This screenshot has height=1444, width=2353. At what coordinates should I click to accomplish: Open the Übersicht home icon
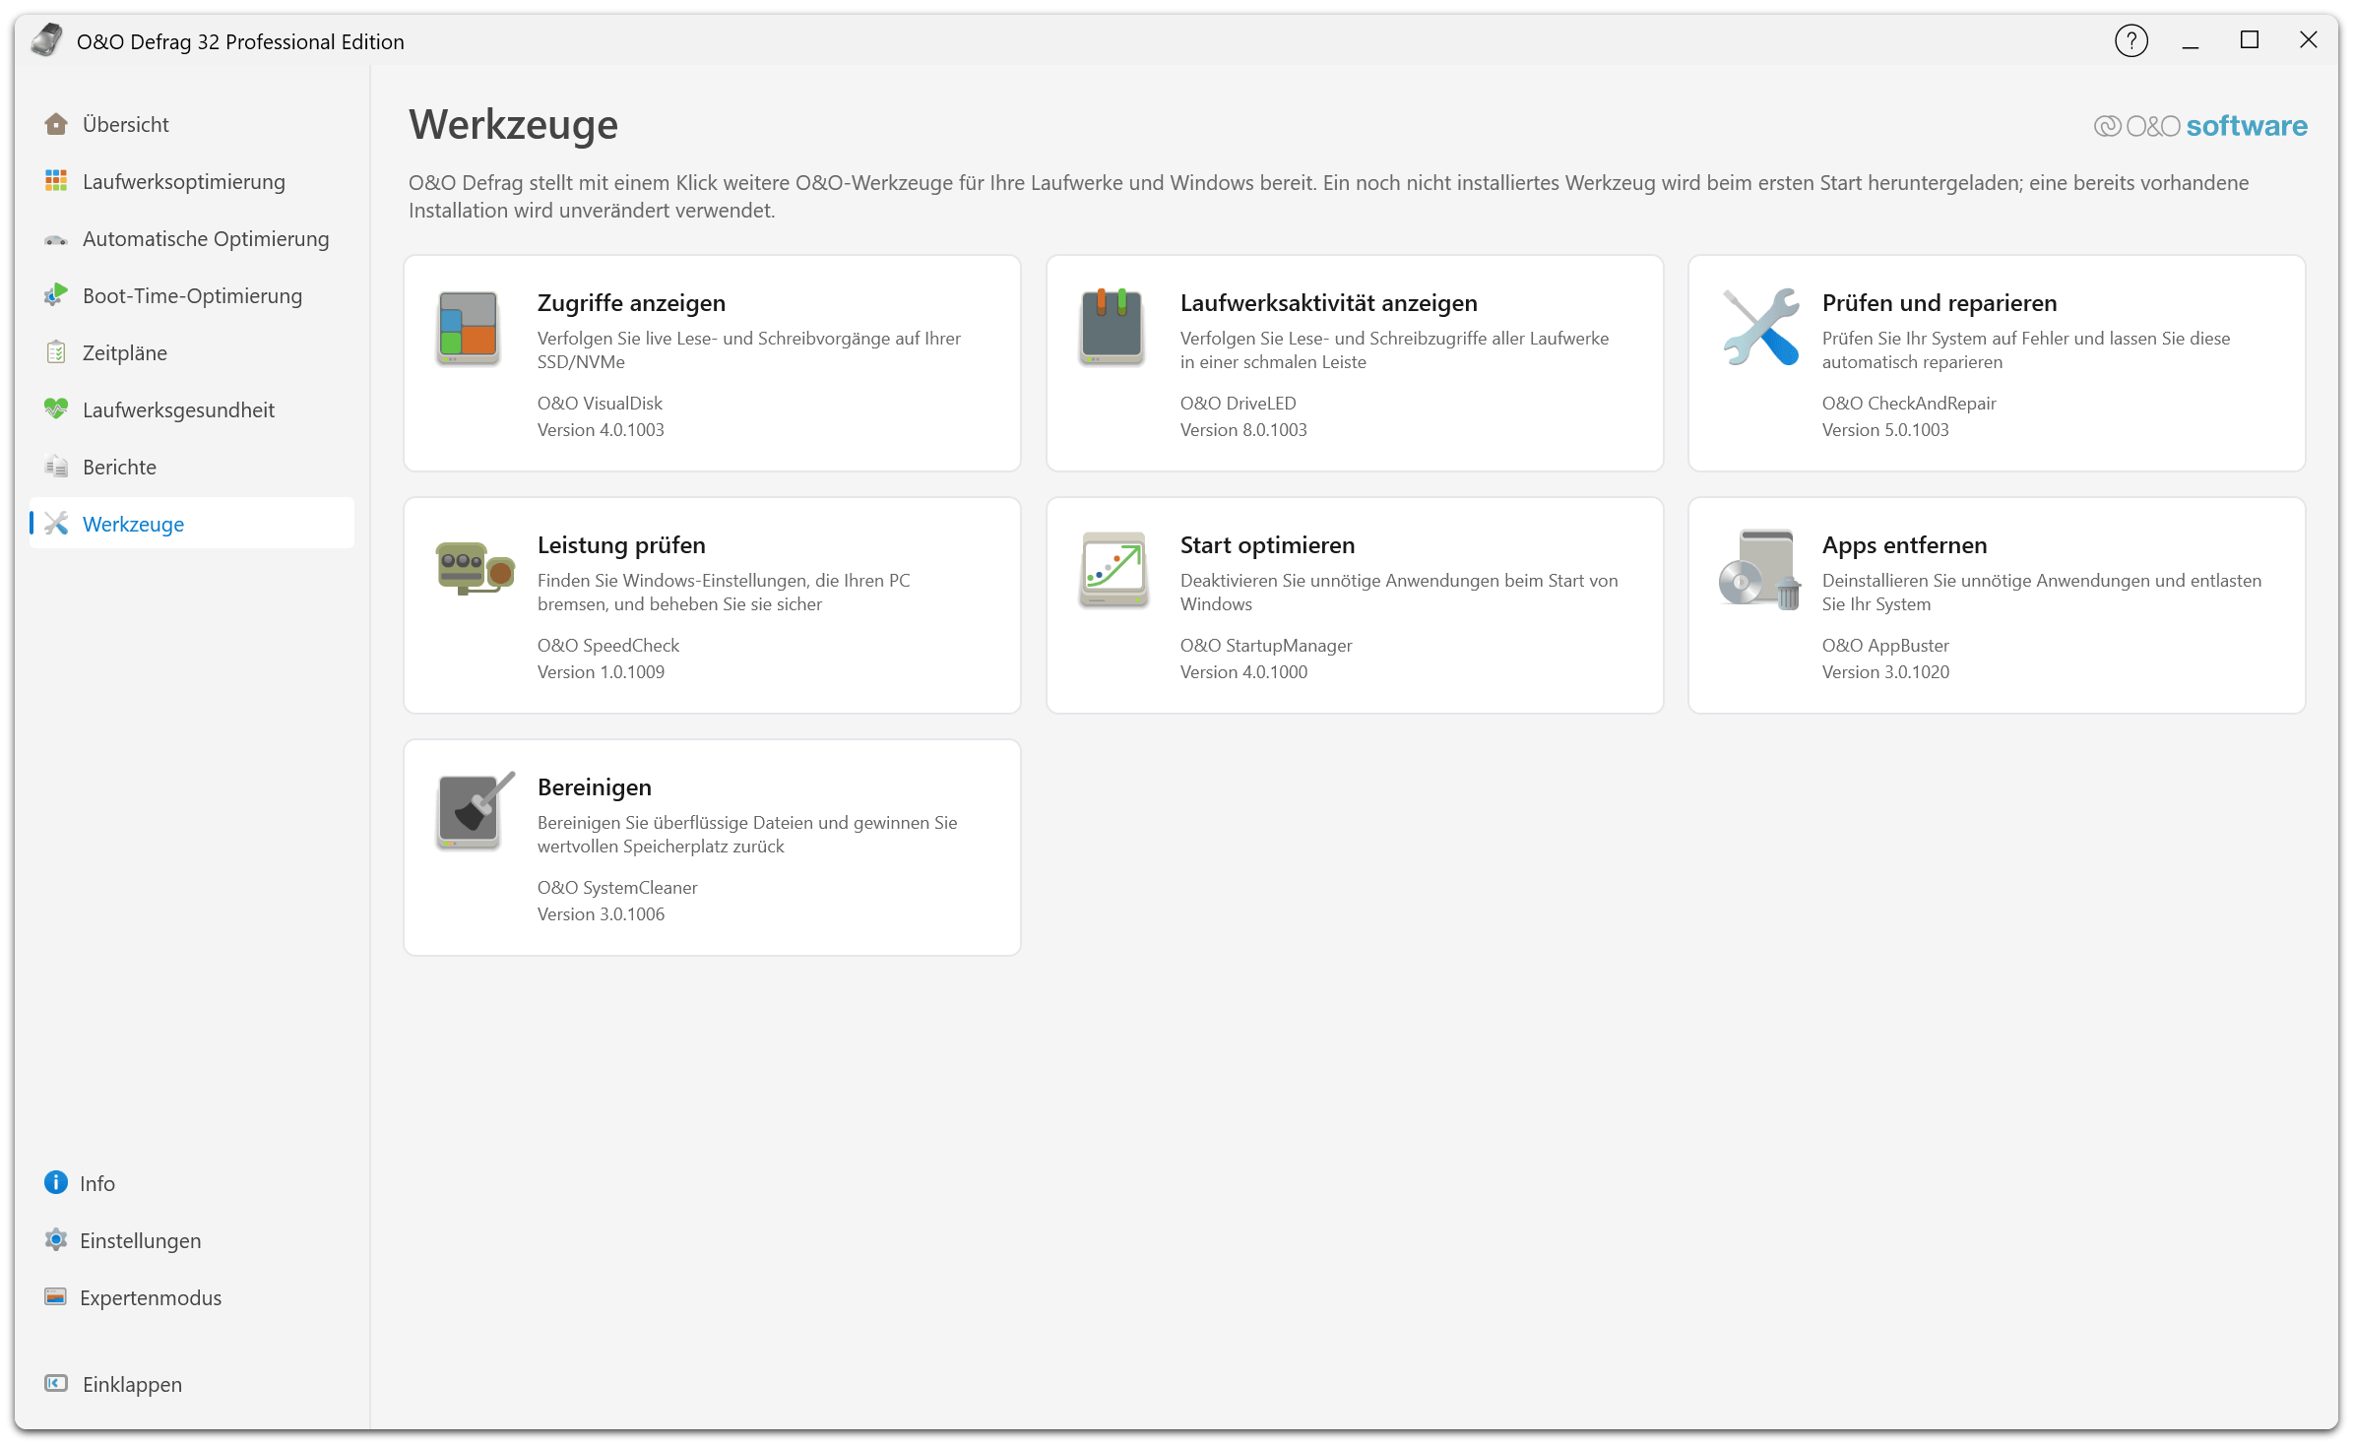(56, 124)
